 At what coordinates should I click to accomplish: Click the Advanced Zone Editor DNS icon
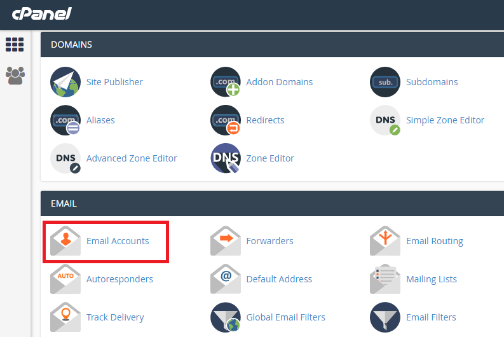point(65,158)
